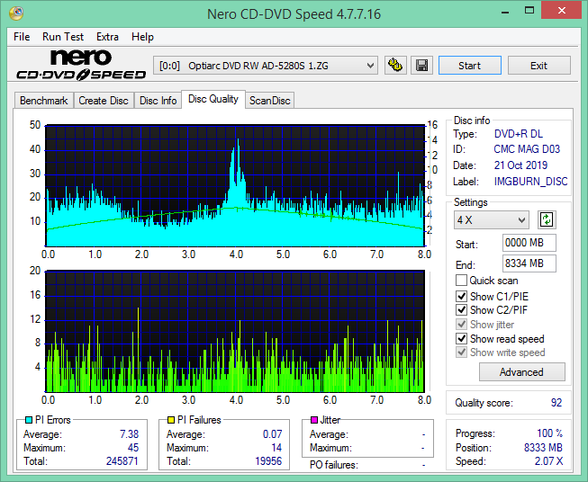Uncheck Show C2/PIF checkbox
This screenshot has width=588, height=482.
tap(461, 310)
